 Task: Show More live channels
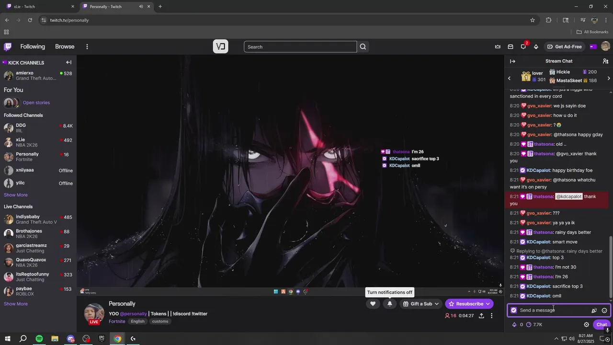click(x=16, y=304)
